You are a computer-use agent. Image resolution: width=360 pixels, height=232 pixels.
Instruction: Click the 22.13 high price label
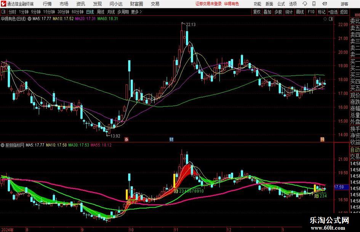[x=190, y=25]
